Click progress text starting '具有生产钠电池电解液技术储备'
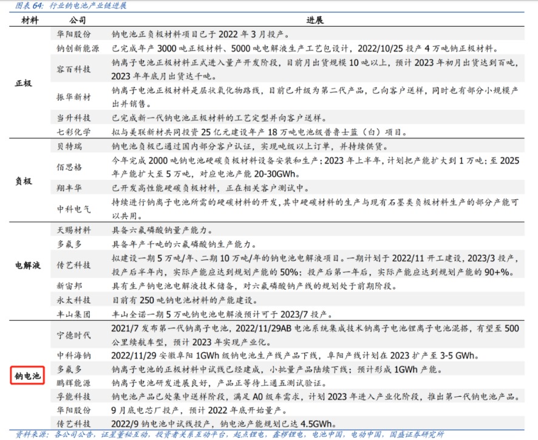538x440 pixels. 254,286
